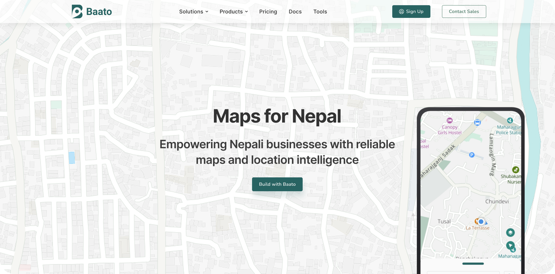Click the La Terrasse label text
This screenshot has height=274, width=555.
478,228
